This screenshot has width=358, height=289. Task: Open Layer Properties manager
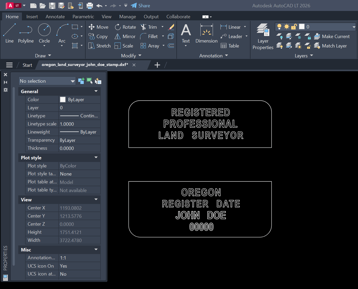(x=263, y=37)
